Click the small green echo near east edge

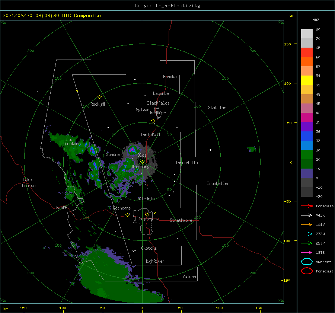pyautogui.click(x=252, y=149)
